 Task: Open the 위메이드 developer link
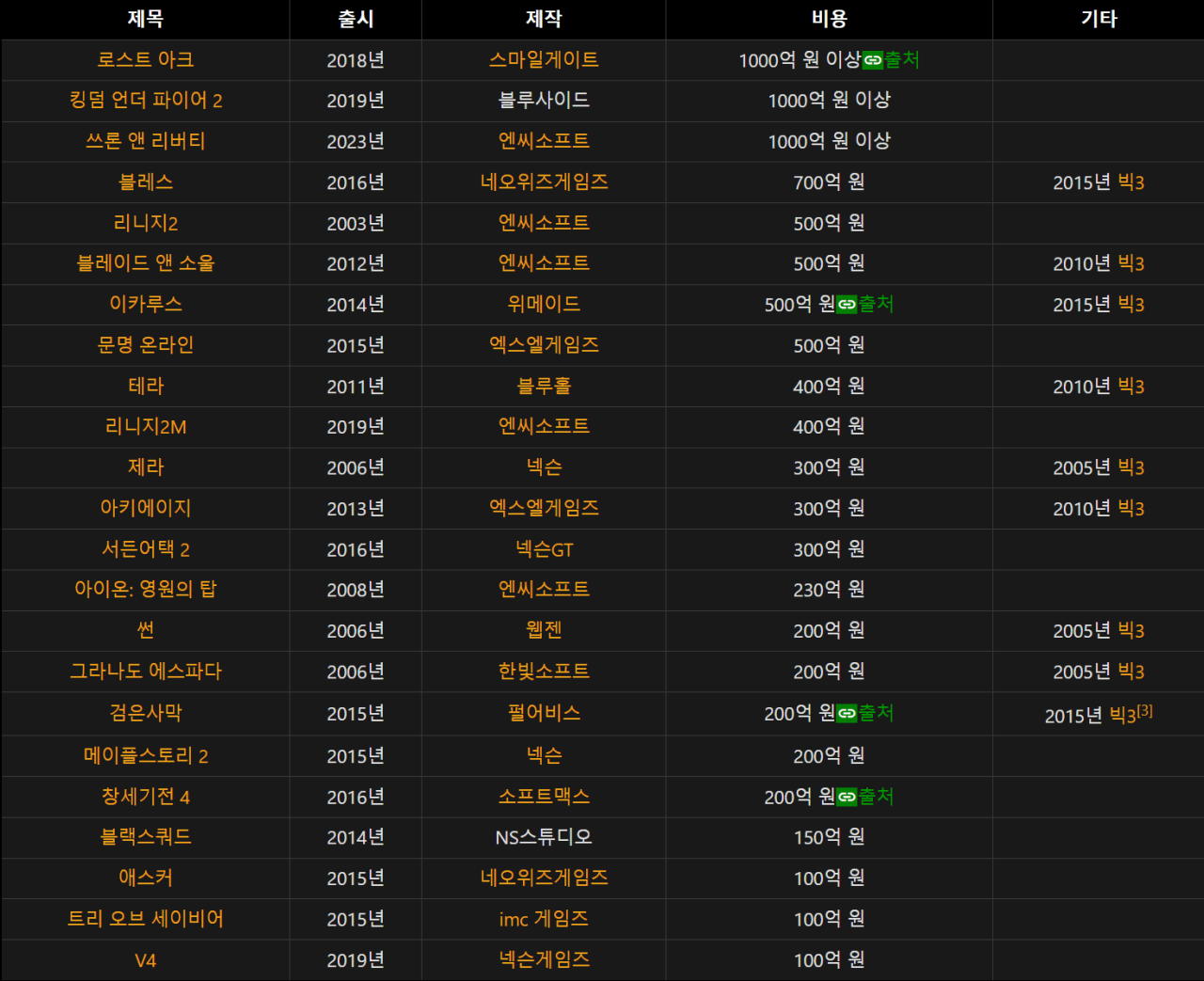point(544,304)
